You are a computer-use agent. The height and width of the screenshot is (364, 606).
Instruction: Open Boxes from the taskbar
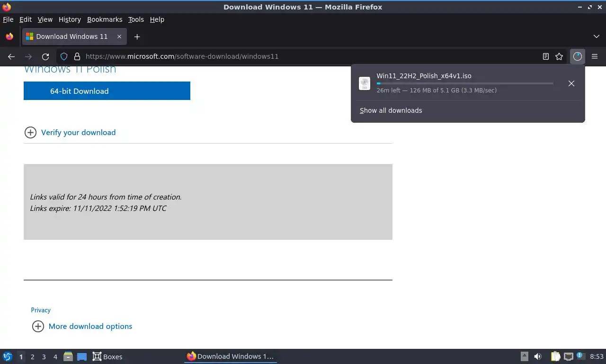pos(107,356)
